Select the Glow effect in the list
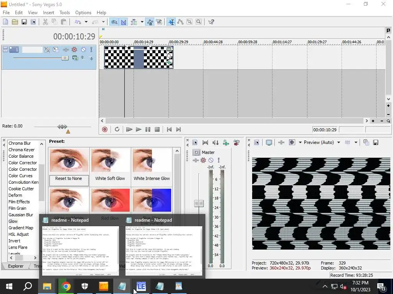 (13, 221)
